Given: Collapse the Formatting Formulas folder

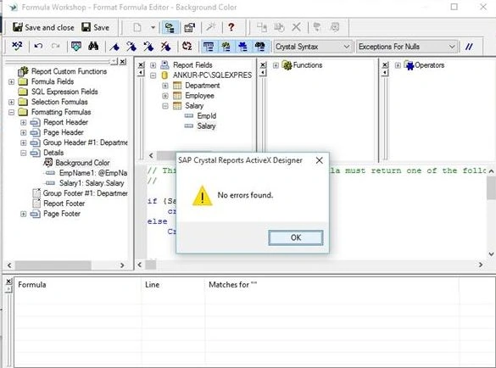Looking at the screenshot, I should (x=11, y=112).
